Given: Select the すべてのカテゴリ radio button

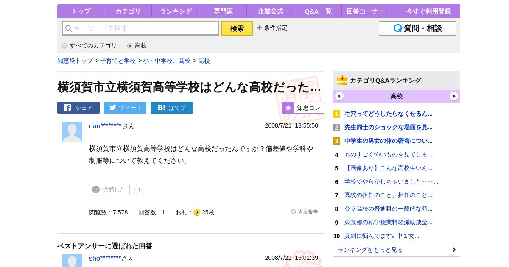Looking at the screenshot, I should (x=64, y=46).
